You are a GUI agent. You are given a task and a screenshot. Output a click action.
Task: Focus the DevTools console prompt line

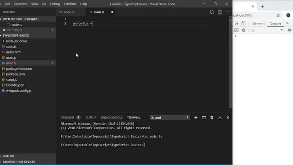(x=264, y=36)
